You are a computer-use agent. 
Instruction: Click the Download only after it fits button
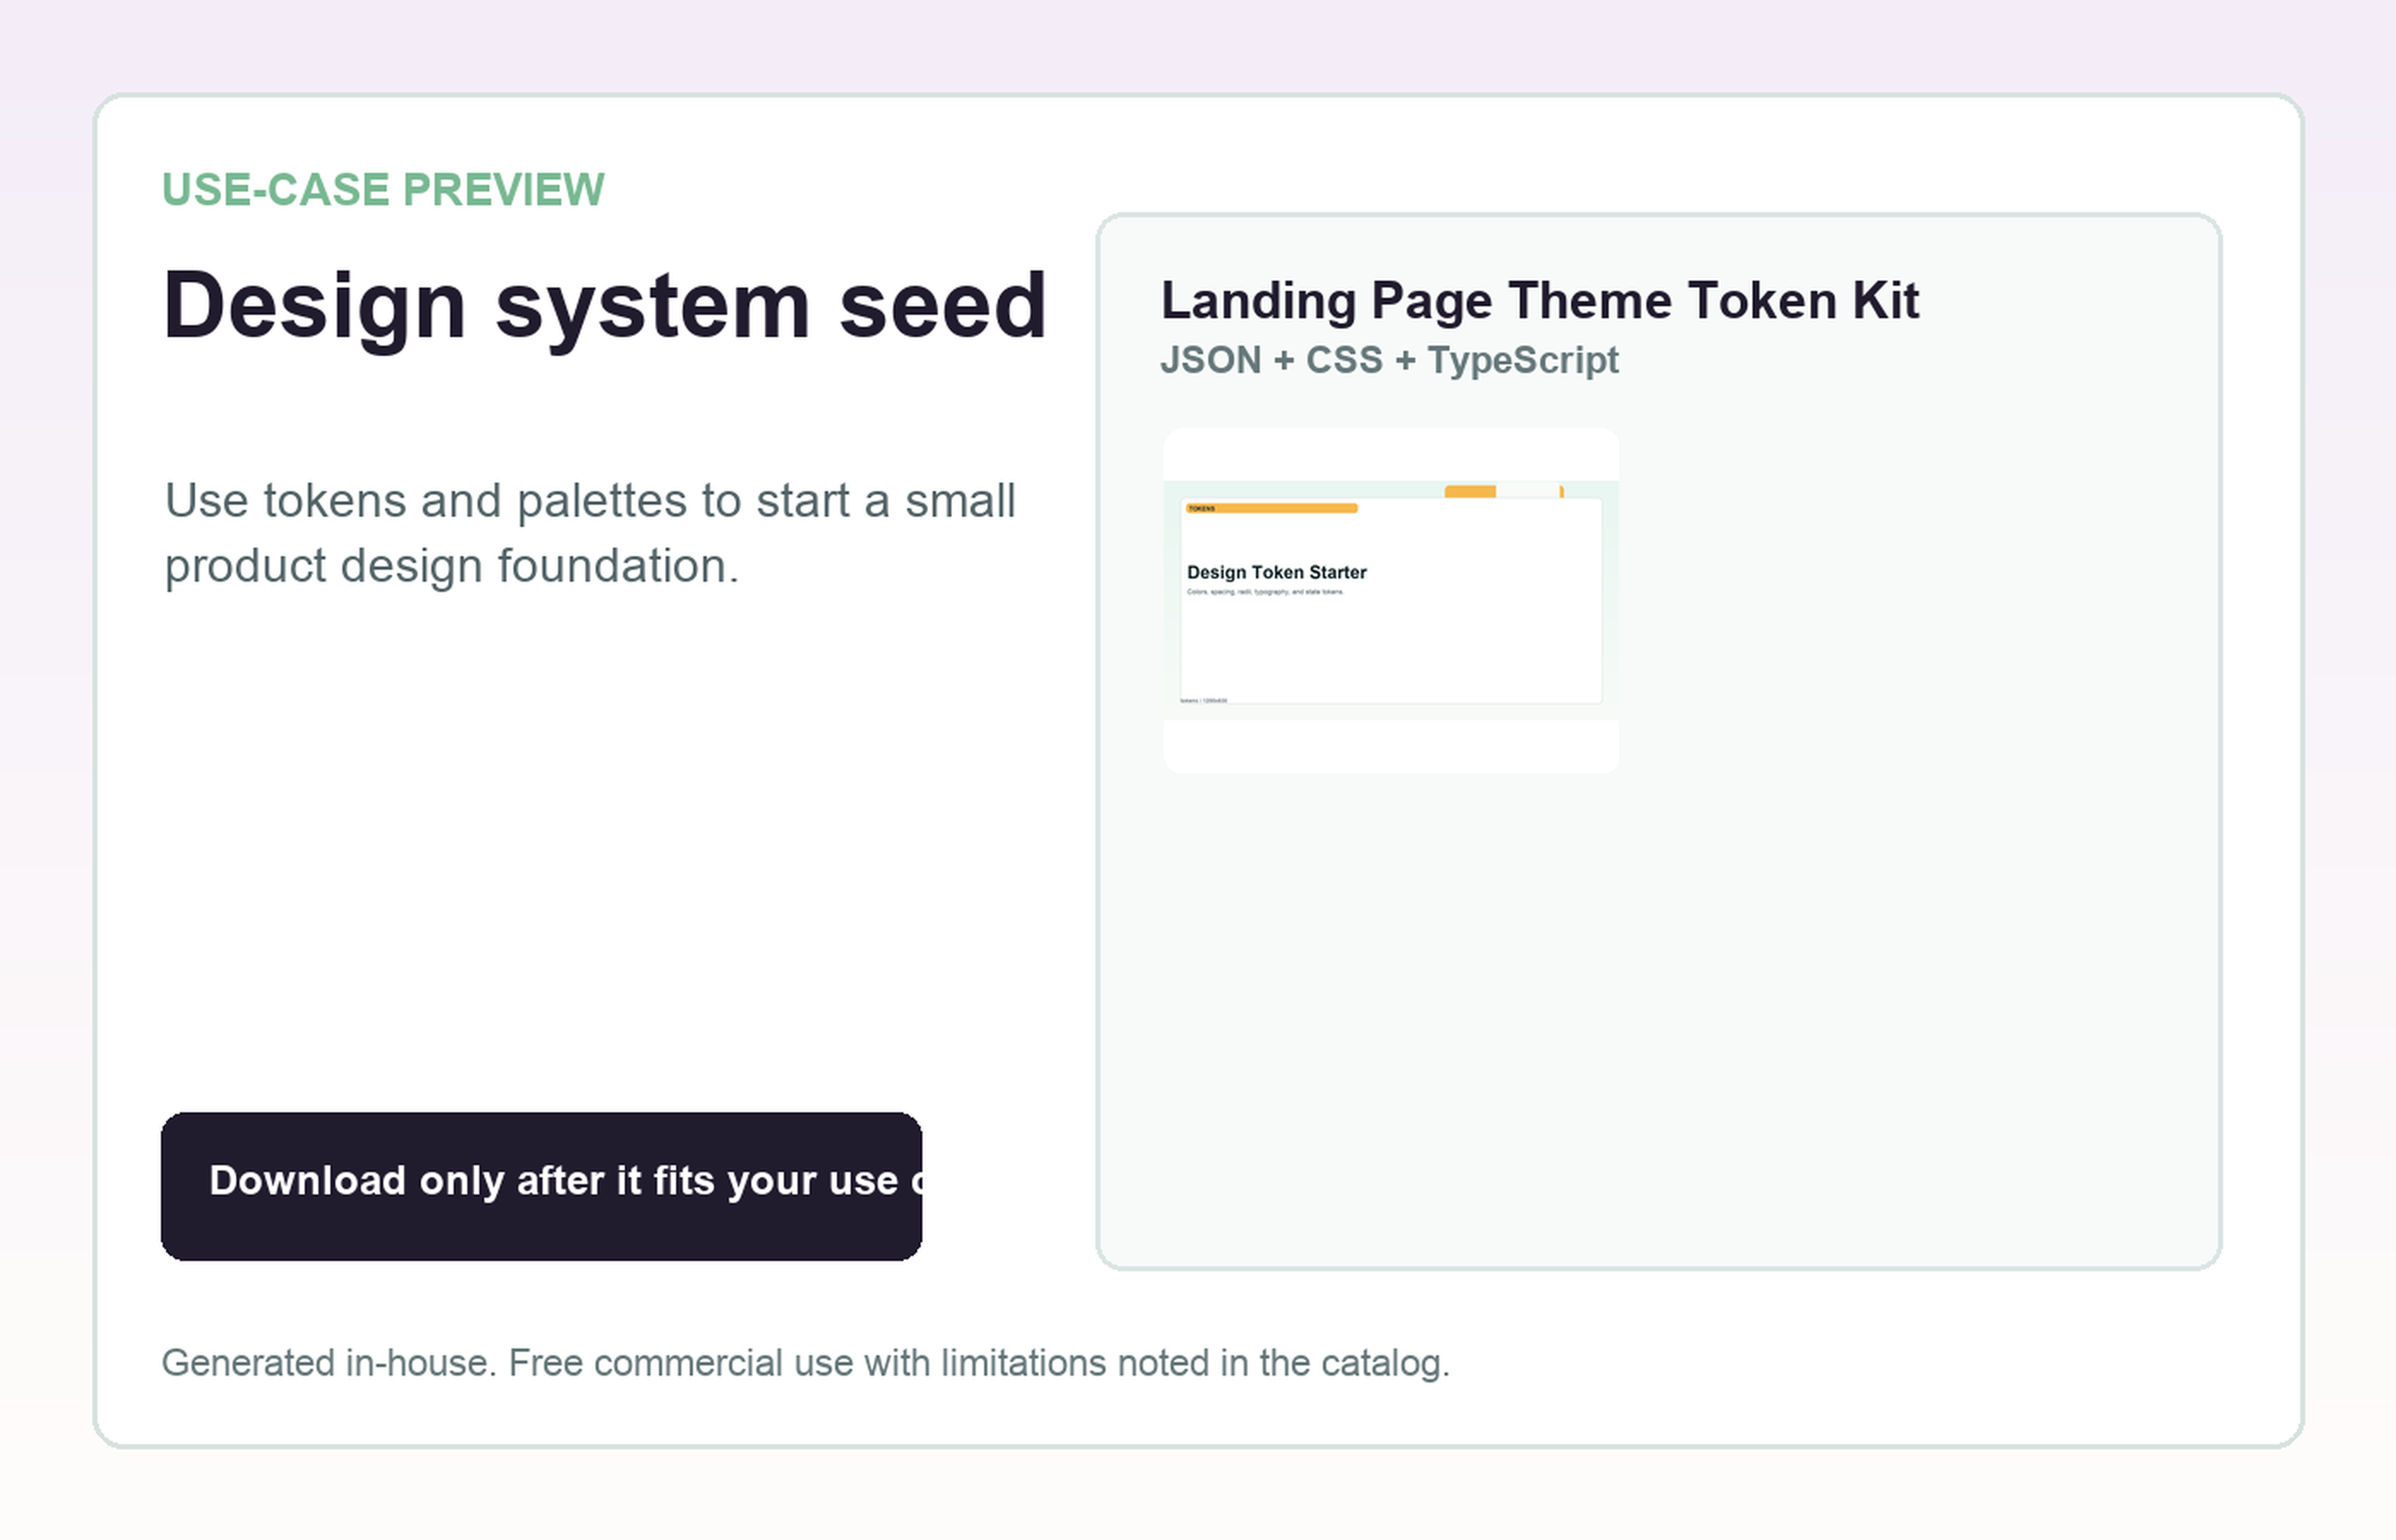coord(541,1186)
